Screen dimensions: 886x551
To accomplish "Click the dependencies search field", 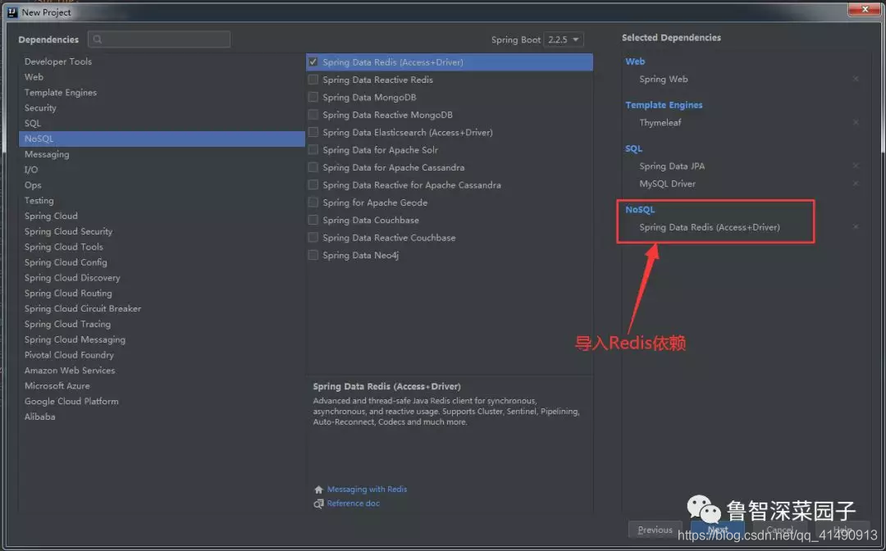I will (159, 39).
